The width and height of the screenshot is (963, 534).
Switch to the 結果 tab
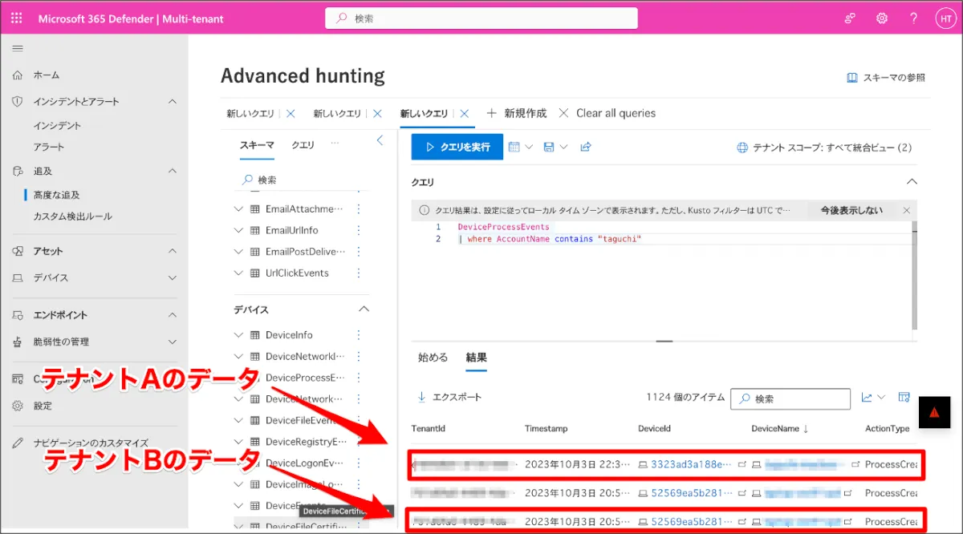(476, 358)
